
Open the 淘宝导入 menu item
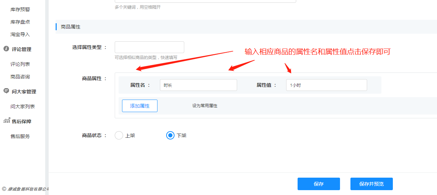click(x=20, y=34)
